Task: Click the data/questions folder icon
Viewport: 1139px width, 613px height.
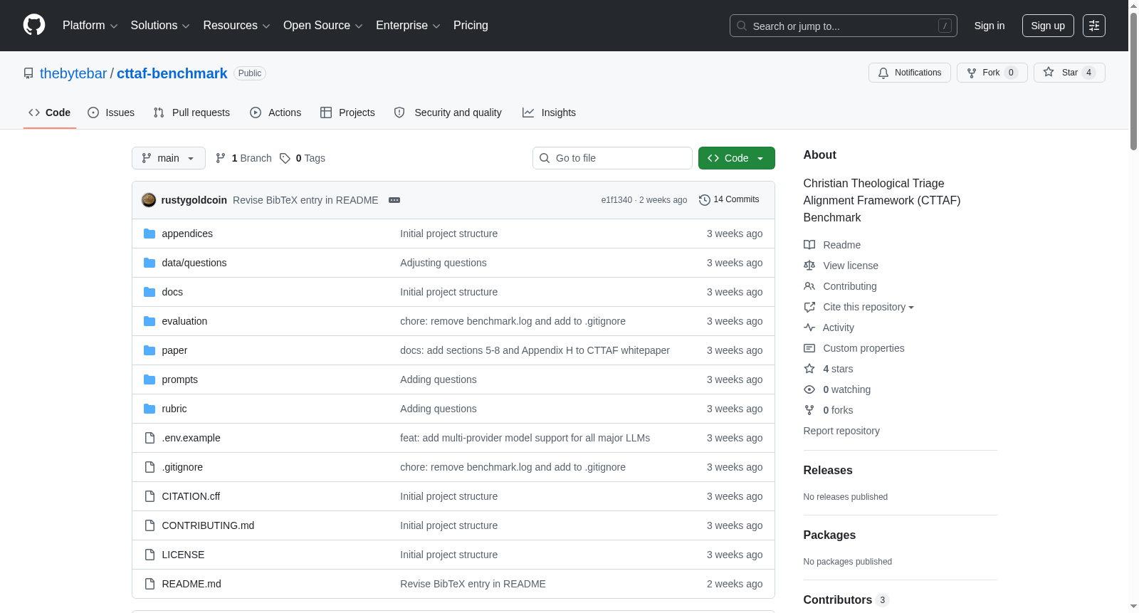Action: tap(149, 263)
